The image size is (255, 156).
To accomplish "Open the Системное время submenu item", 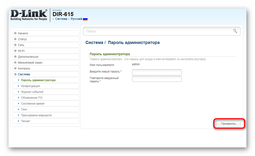I will pos(46,104).
